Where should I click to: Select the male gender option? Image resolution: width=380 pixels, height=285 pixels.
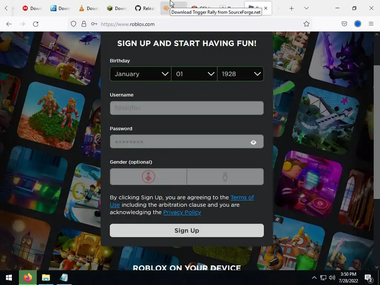click(225, 177)
